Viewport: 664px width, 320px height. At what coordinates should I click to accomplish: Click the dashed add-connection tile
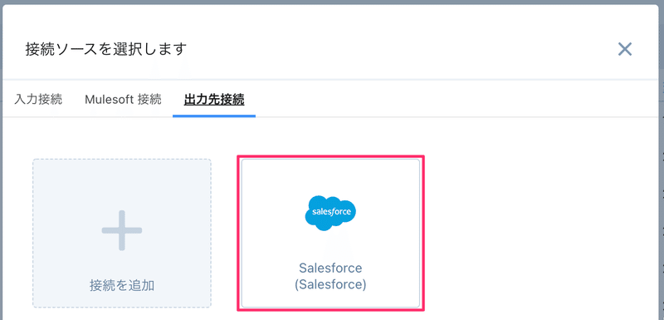(122, 233)
